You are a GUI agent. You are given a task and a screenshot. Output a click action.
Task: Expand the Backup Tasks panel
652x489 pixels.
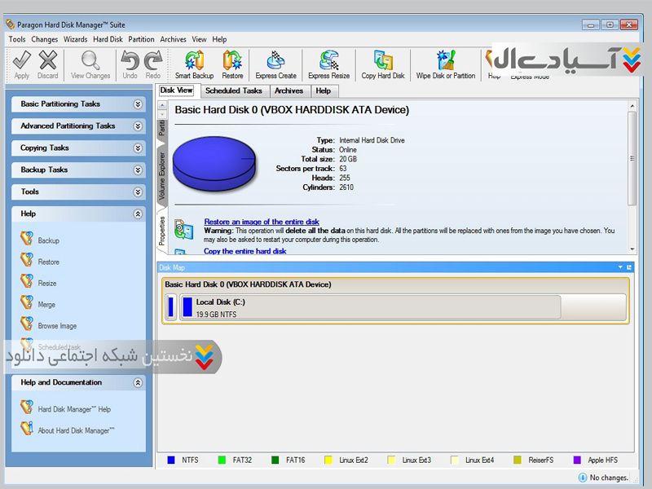tap(138, 170)
